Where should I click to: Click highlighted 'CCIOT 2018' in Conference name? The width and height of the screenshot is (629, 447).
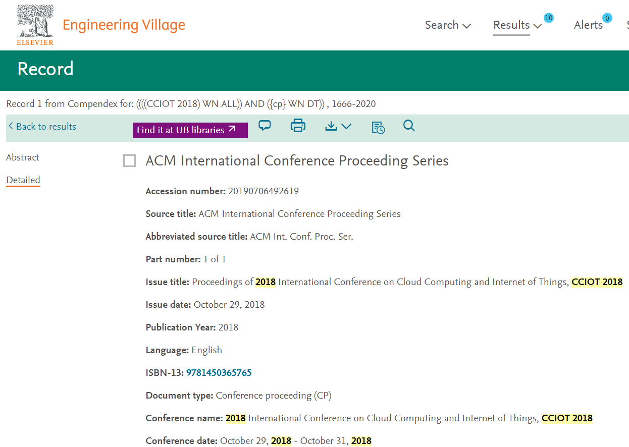[567, 418]
